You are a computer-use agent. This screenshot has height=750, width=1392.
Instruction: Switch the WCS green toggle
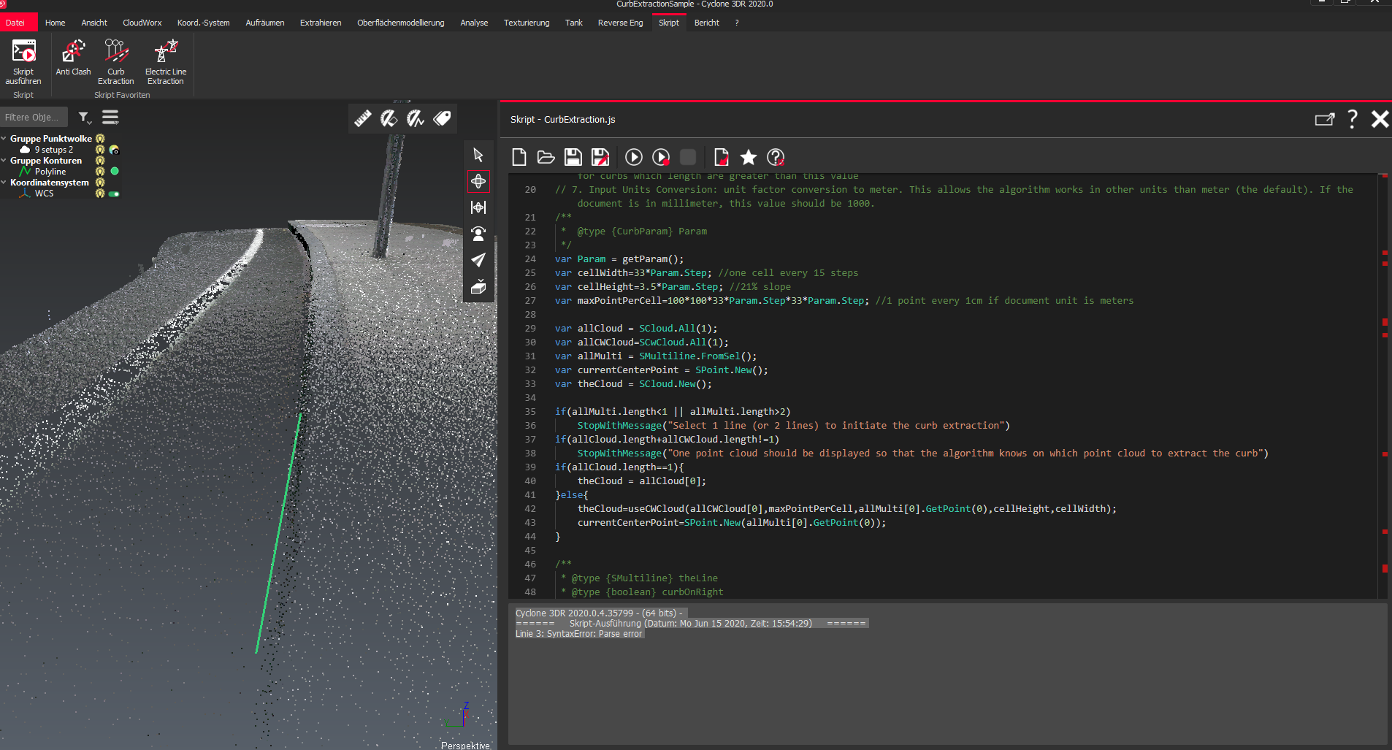click(114, 194)
